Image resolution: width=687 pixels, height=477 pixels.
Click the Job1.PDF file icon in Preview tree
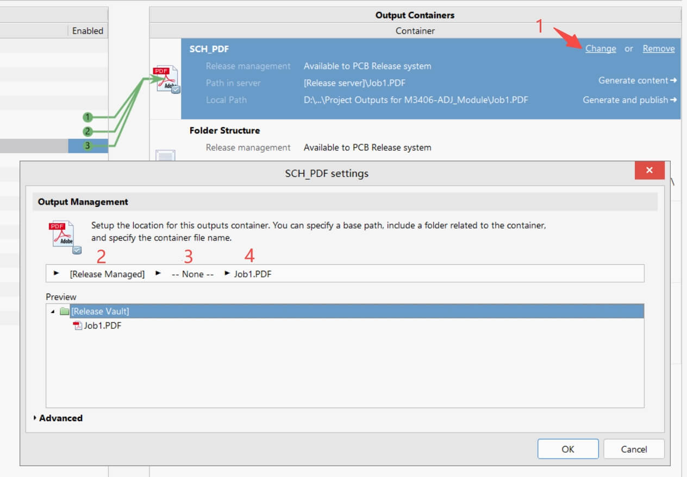(x=77, y=326)
